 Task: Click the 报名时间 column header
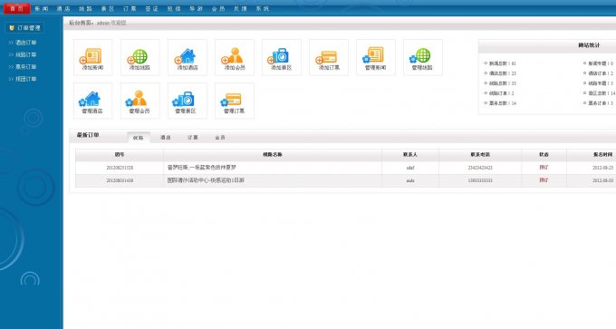[x=602, y=155]
